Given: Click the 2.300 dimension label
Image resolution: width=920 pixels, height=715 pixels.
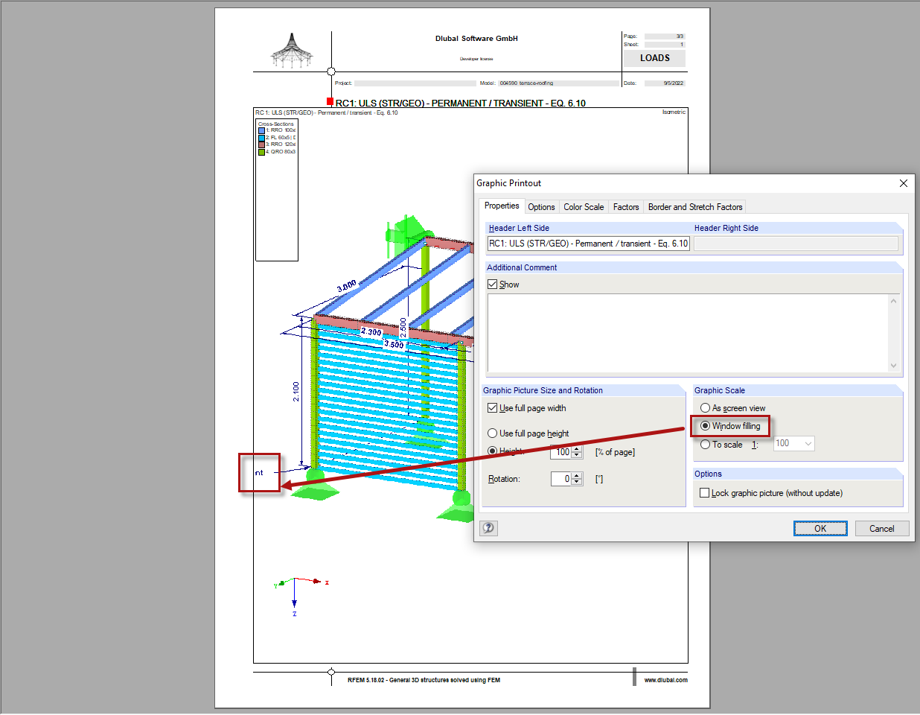Looking at the screenshot, I should [371, 331].
